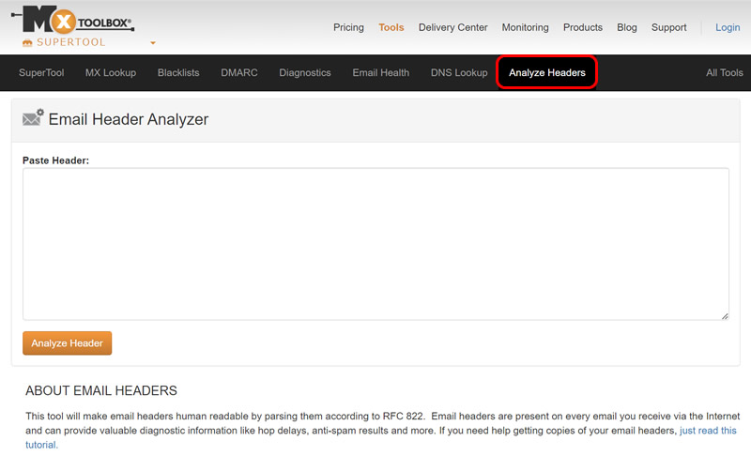Click the email header envelope icon
This screenshot has height=456, width=751.
[33, 119]
